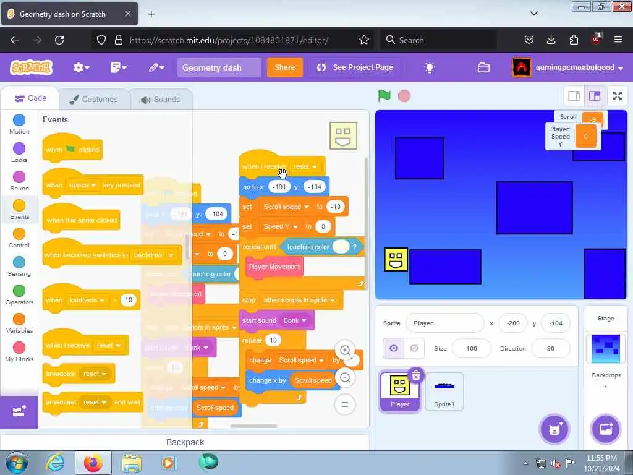Open other scripts in sprite dropdown
This screenshot has width=633, height=475.
pos(299,300)
